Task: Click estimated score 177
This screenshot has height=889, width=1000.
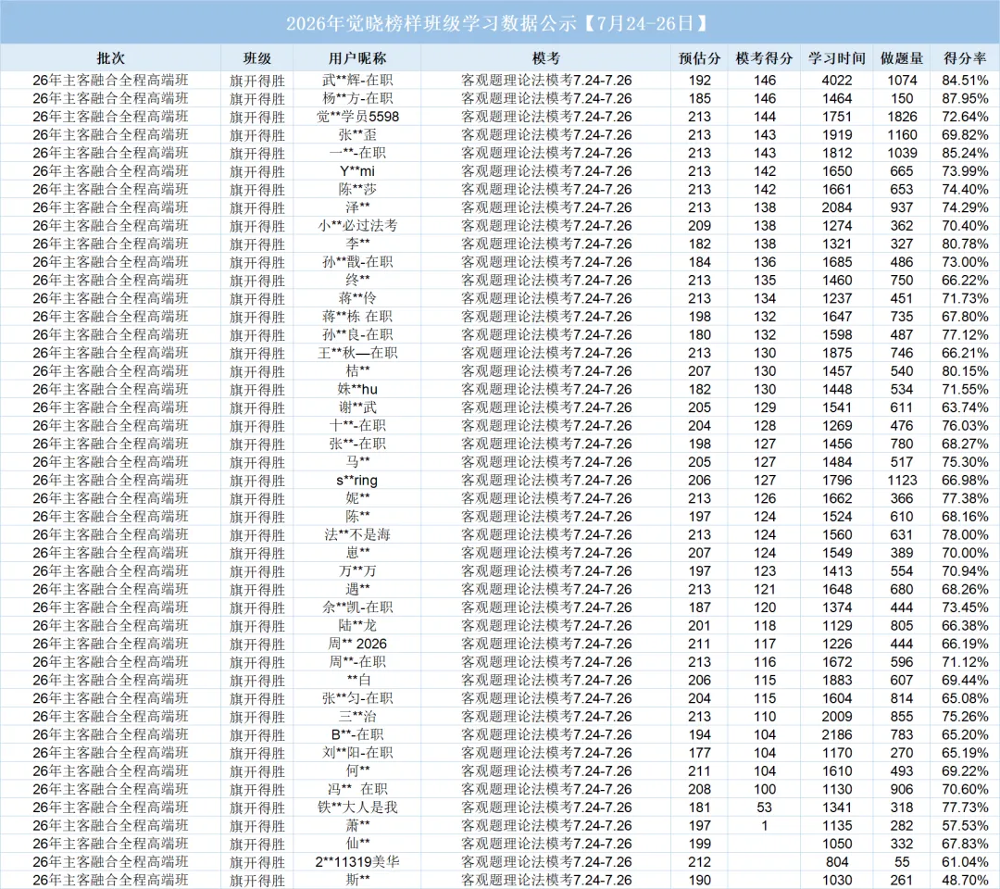Action: tap(700, 753)
